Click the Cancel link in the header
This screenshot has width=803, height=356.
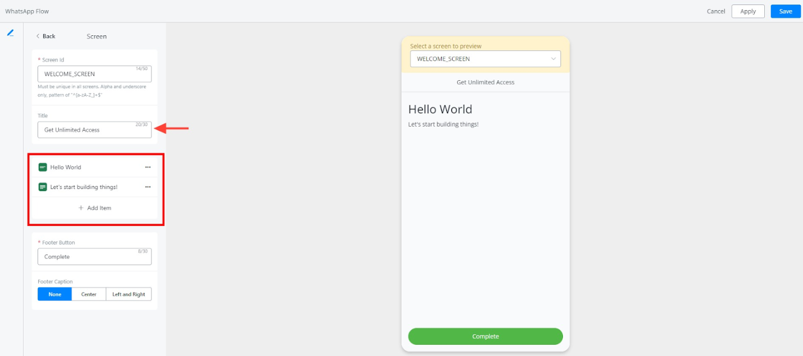[x=716, y=11]
